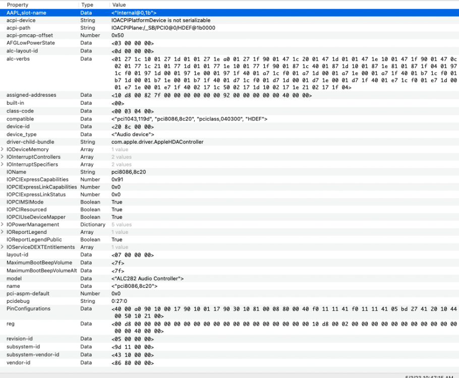459x378 pixels.
Task: Expand the IOServiceDEXTEntitlements array
Action: coord(3,247)
